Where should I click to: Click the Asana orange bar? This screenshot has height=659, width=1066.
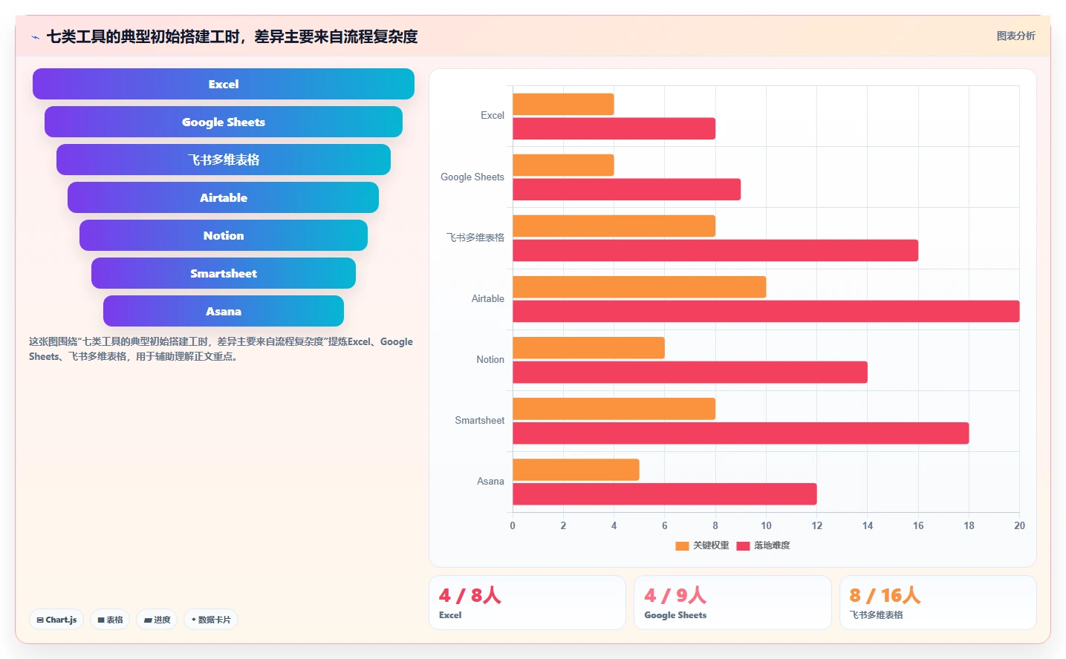[576, 470]
